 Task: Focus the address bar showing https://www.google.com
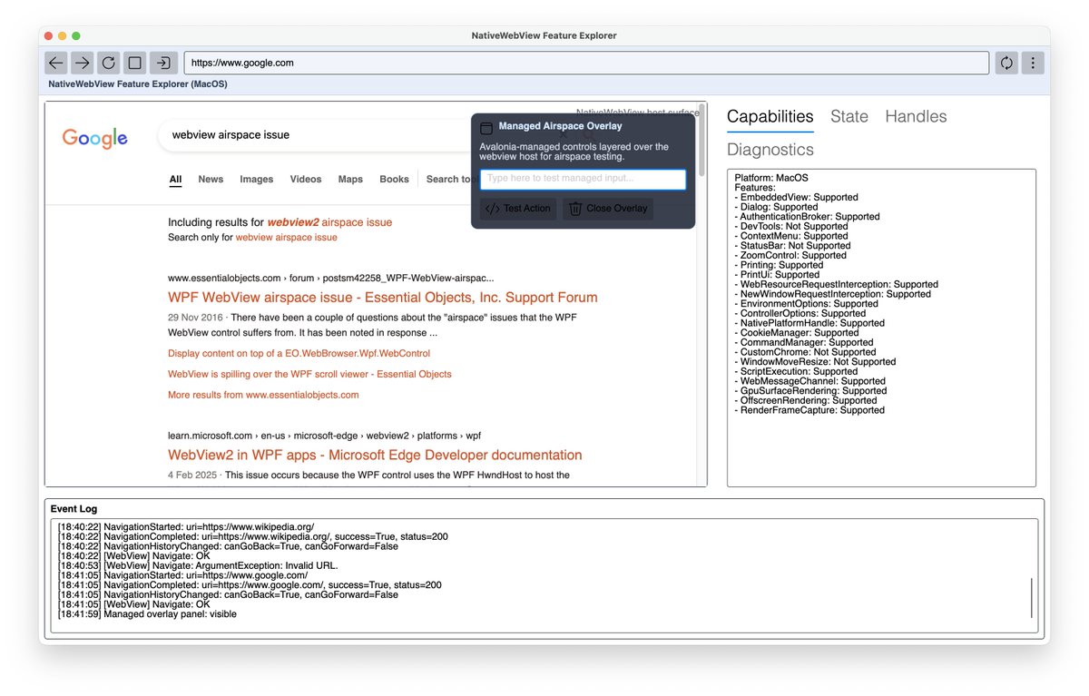[x=586, y=63]
